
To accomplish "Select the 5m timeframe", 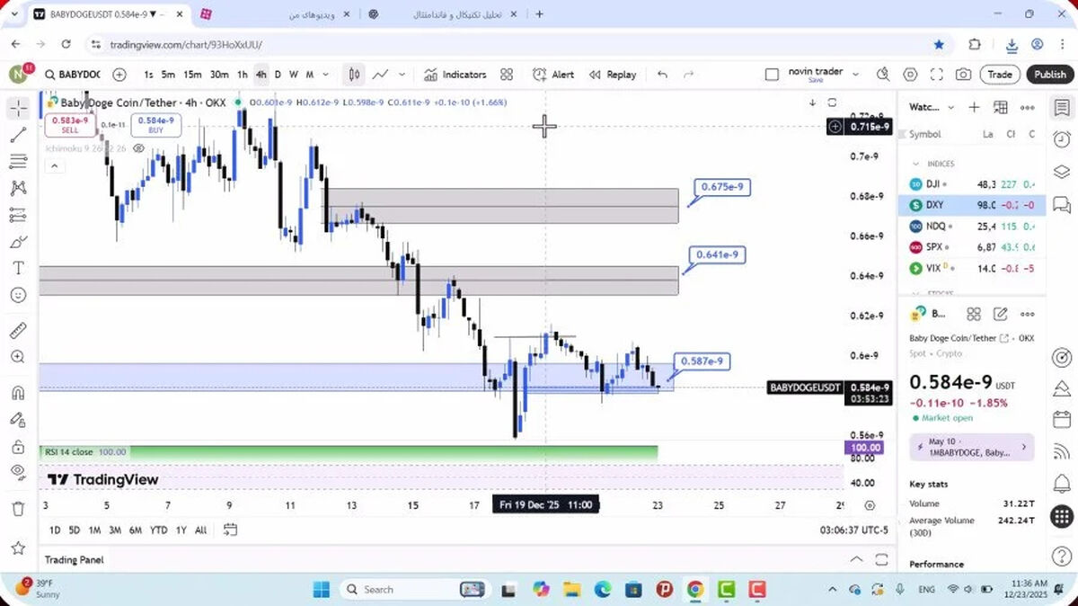I will click(x=168, y=75).
